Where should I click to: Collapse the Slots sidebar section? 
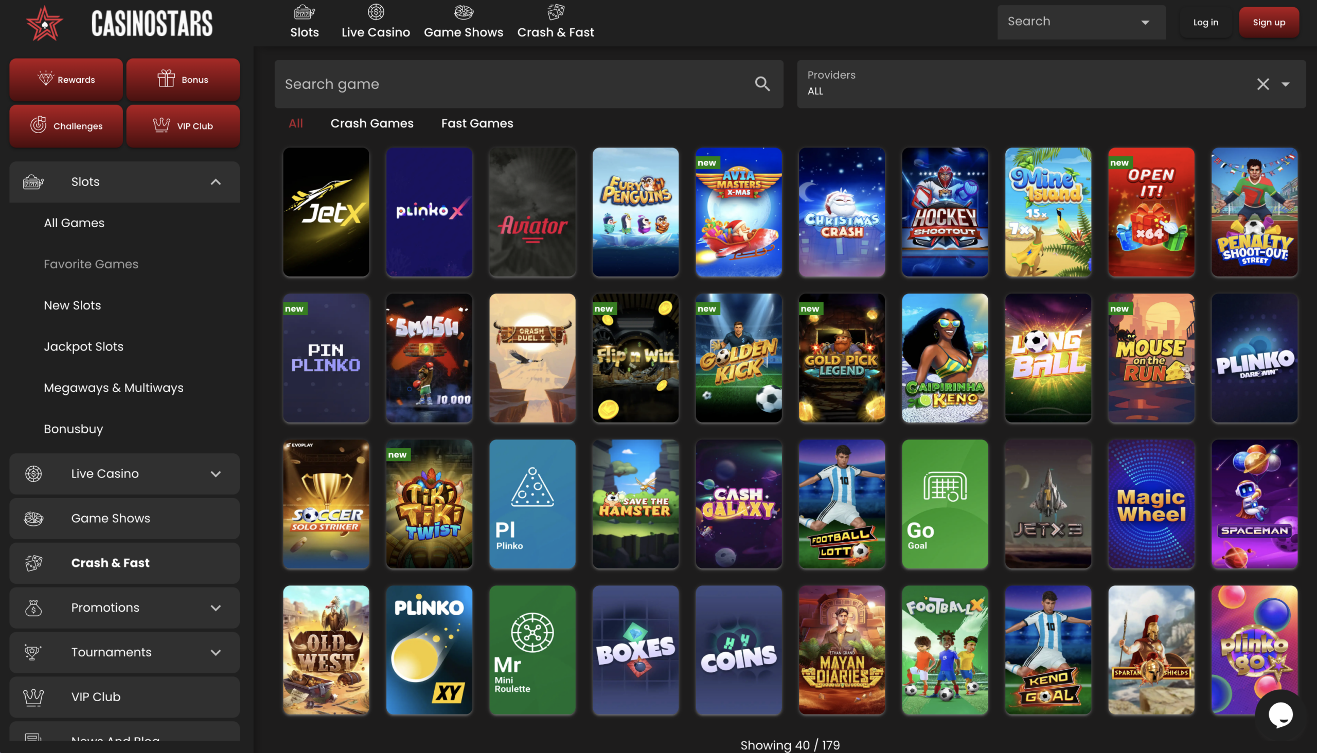[216, 182]
